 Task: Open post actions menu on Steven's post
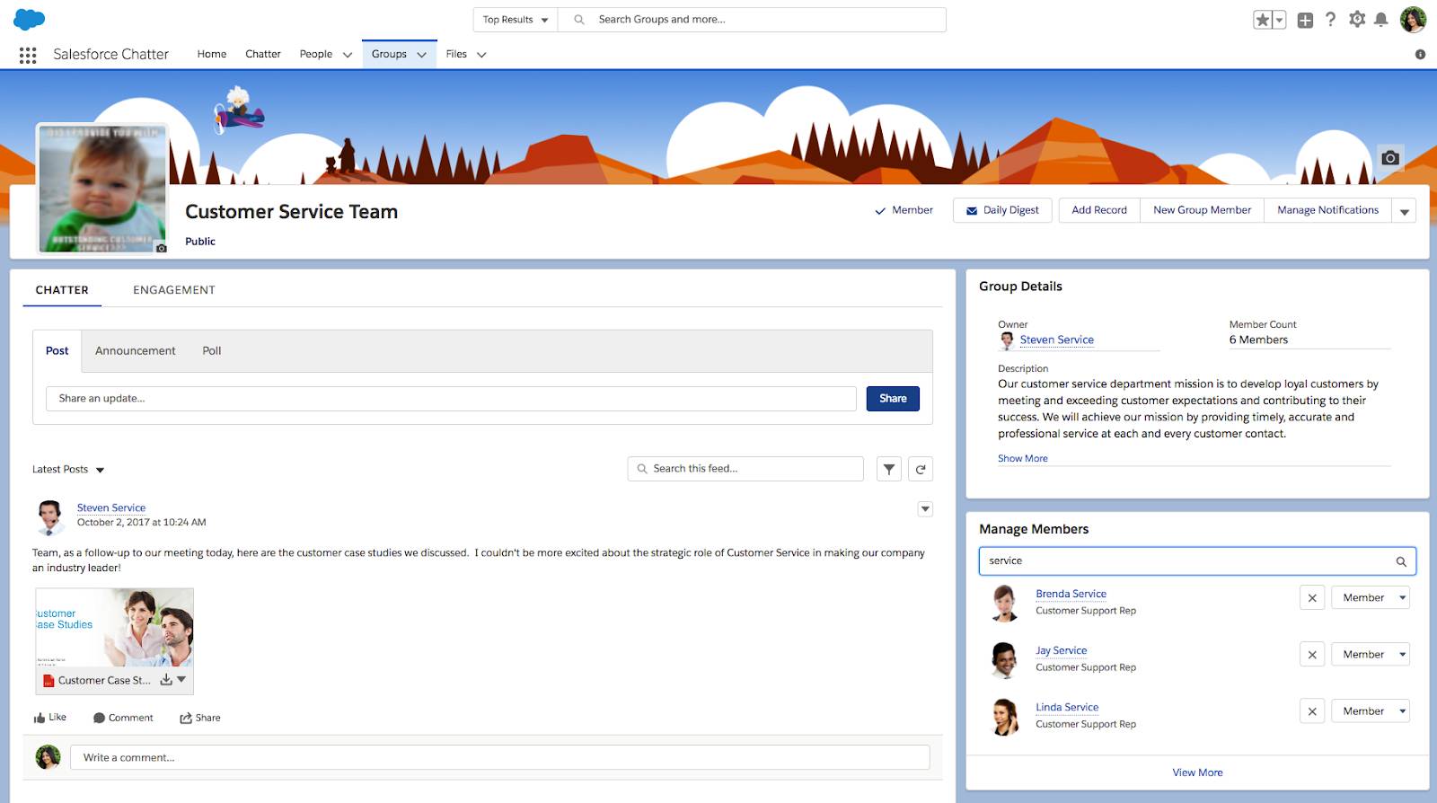[925, 509]
